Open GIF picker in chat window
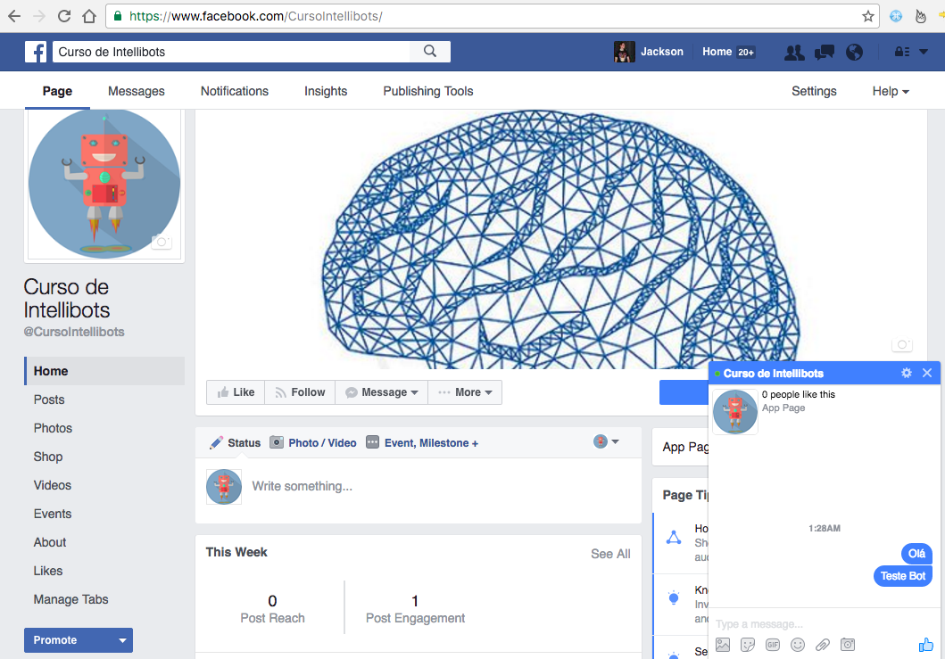Image resolution: width=945 pixels, height=659 pixels. 772,644
